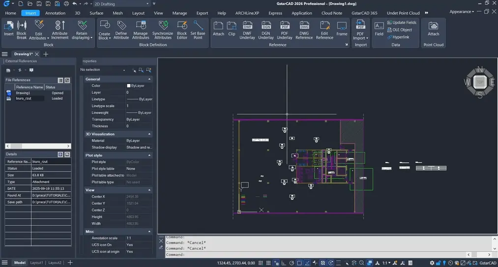
Task: Toggle ortho mode in the status bar
Action: (284, 263)
